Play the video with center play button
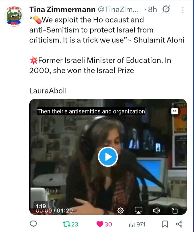Image resolution: width=194 pixels, height=232 pixels. click(108, 157)
